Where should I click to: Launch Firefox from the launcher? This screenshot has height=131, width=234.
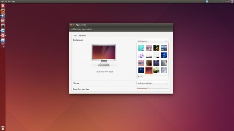coord(3,11)
